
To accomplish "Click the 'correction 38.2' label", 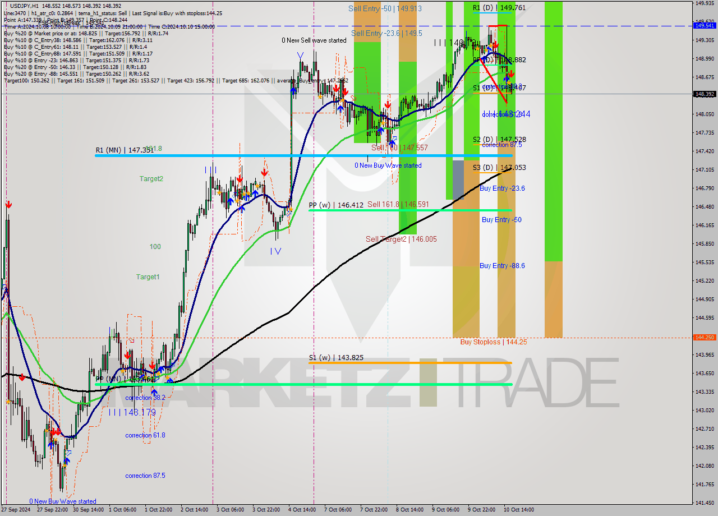I will [145, 398].
